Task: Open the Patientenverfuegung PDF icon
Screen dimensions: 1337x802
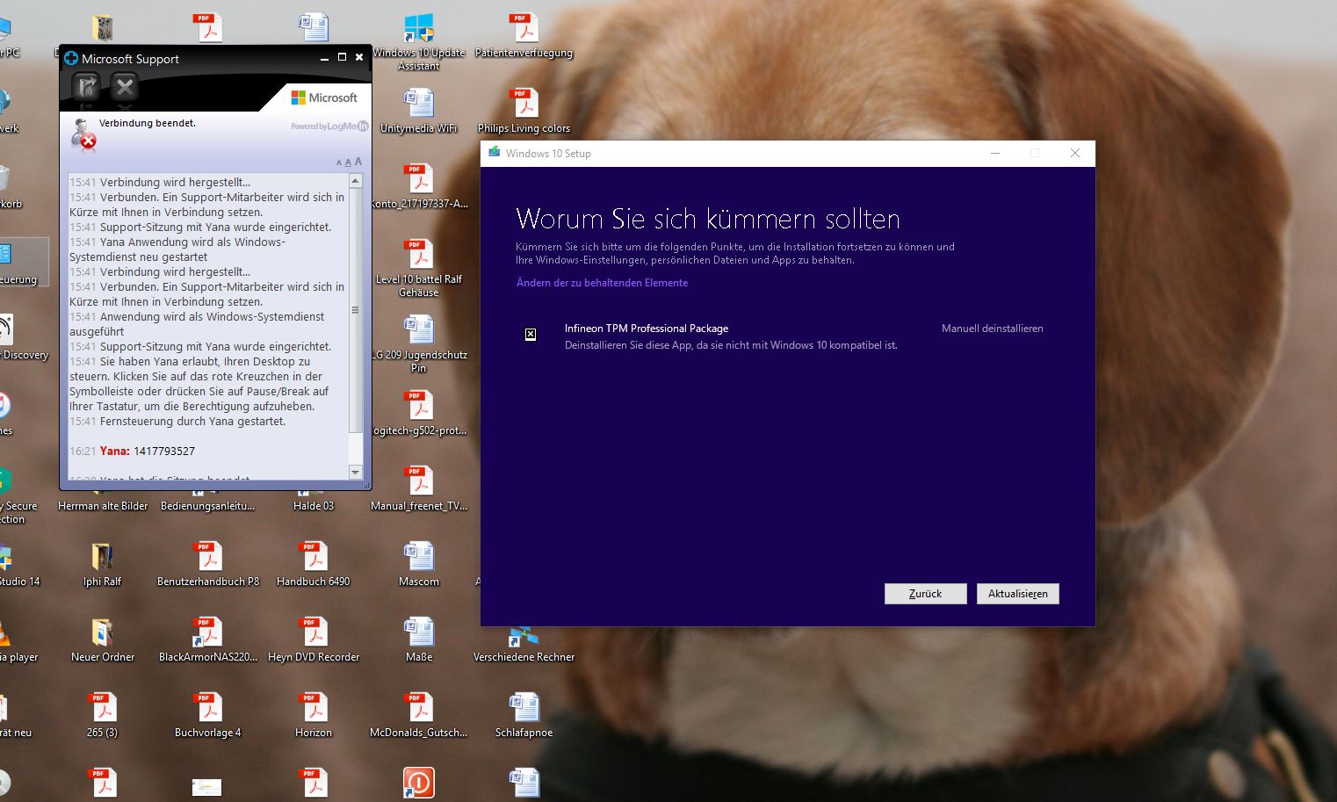Action: click(524, 35)
